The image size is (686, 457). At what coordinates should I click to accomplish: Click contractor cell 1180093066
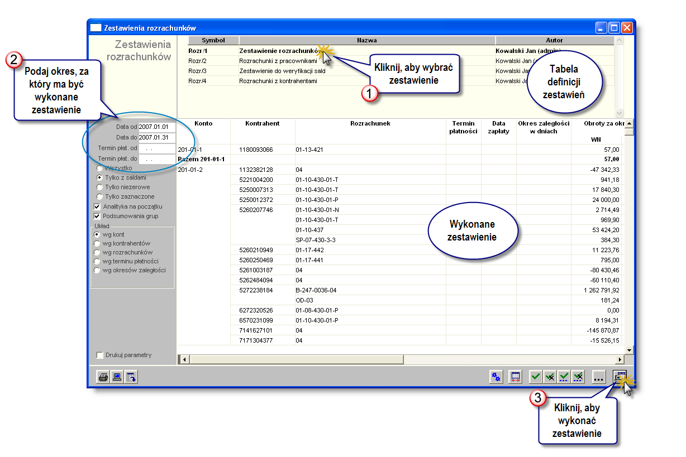(x=263, y=150)
